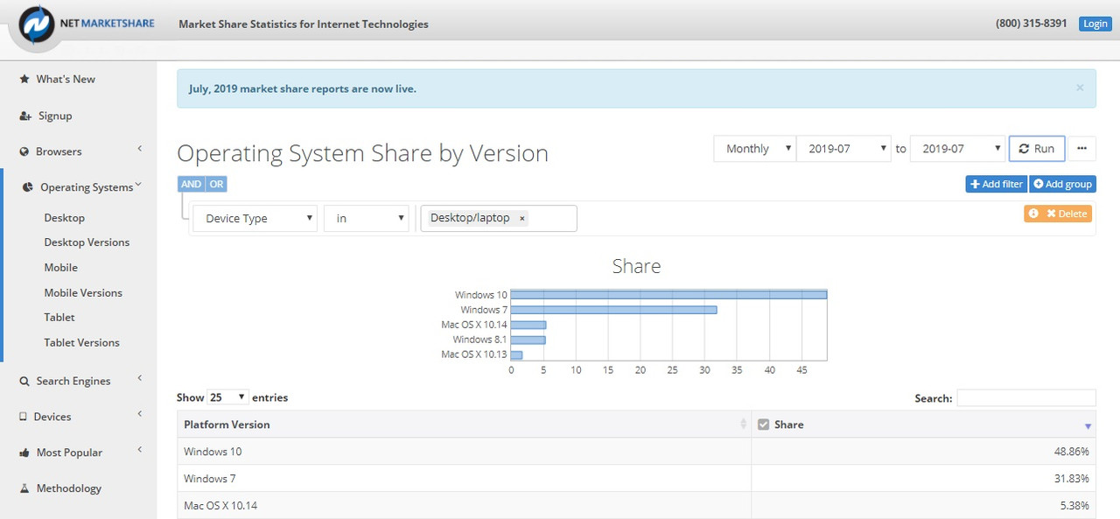Click the device icon beside Devices

pos(24,417)
